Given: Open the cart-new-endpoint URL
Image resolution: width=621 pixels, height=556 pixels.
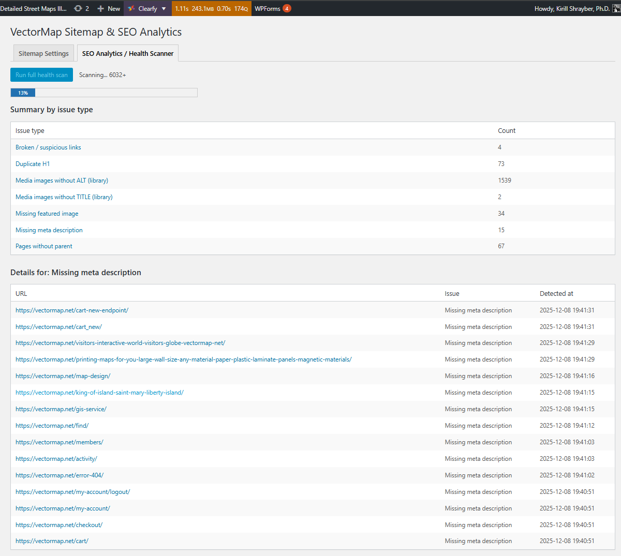Looking at the screenshot, I should (72, 310).
